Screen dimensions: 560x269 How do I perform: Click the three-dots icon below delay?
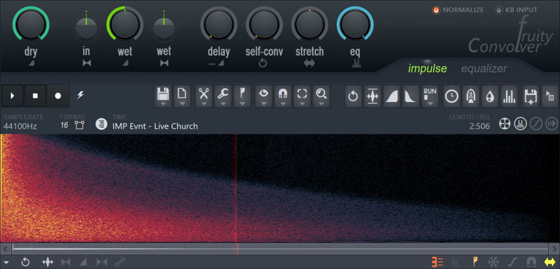212,63
